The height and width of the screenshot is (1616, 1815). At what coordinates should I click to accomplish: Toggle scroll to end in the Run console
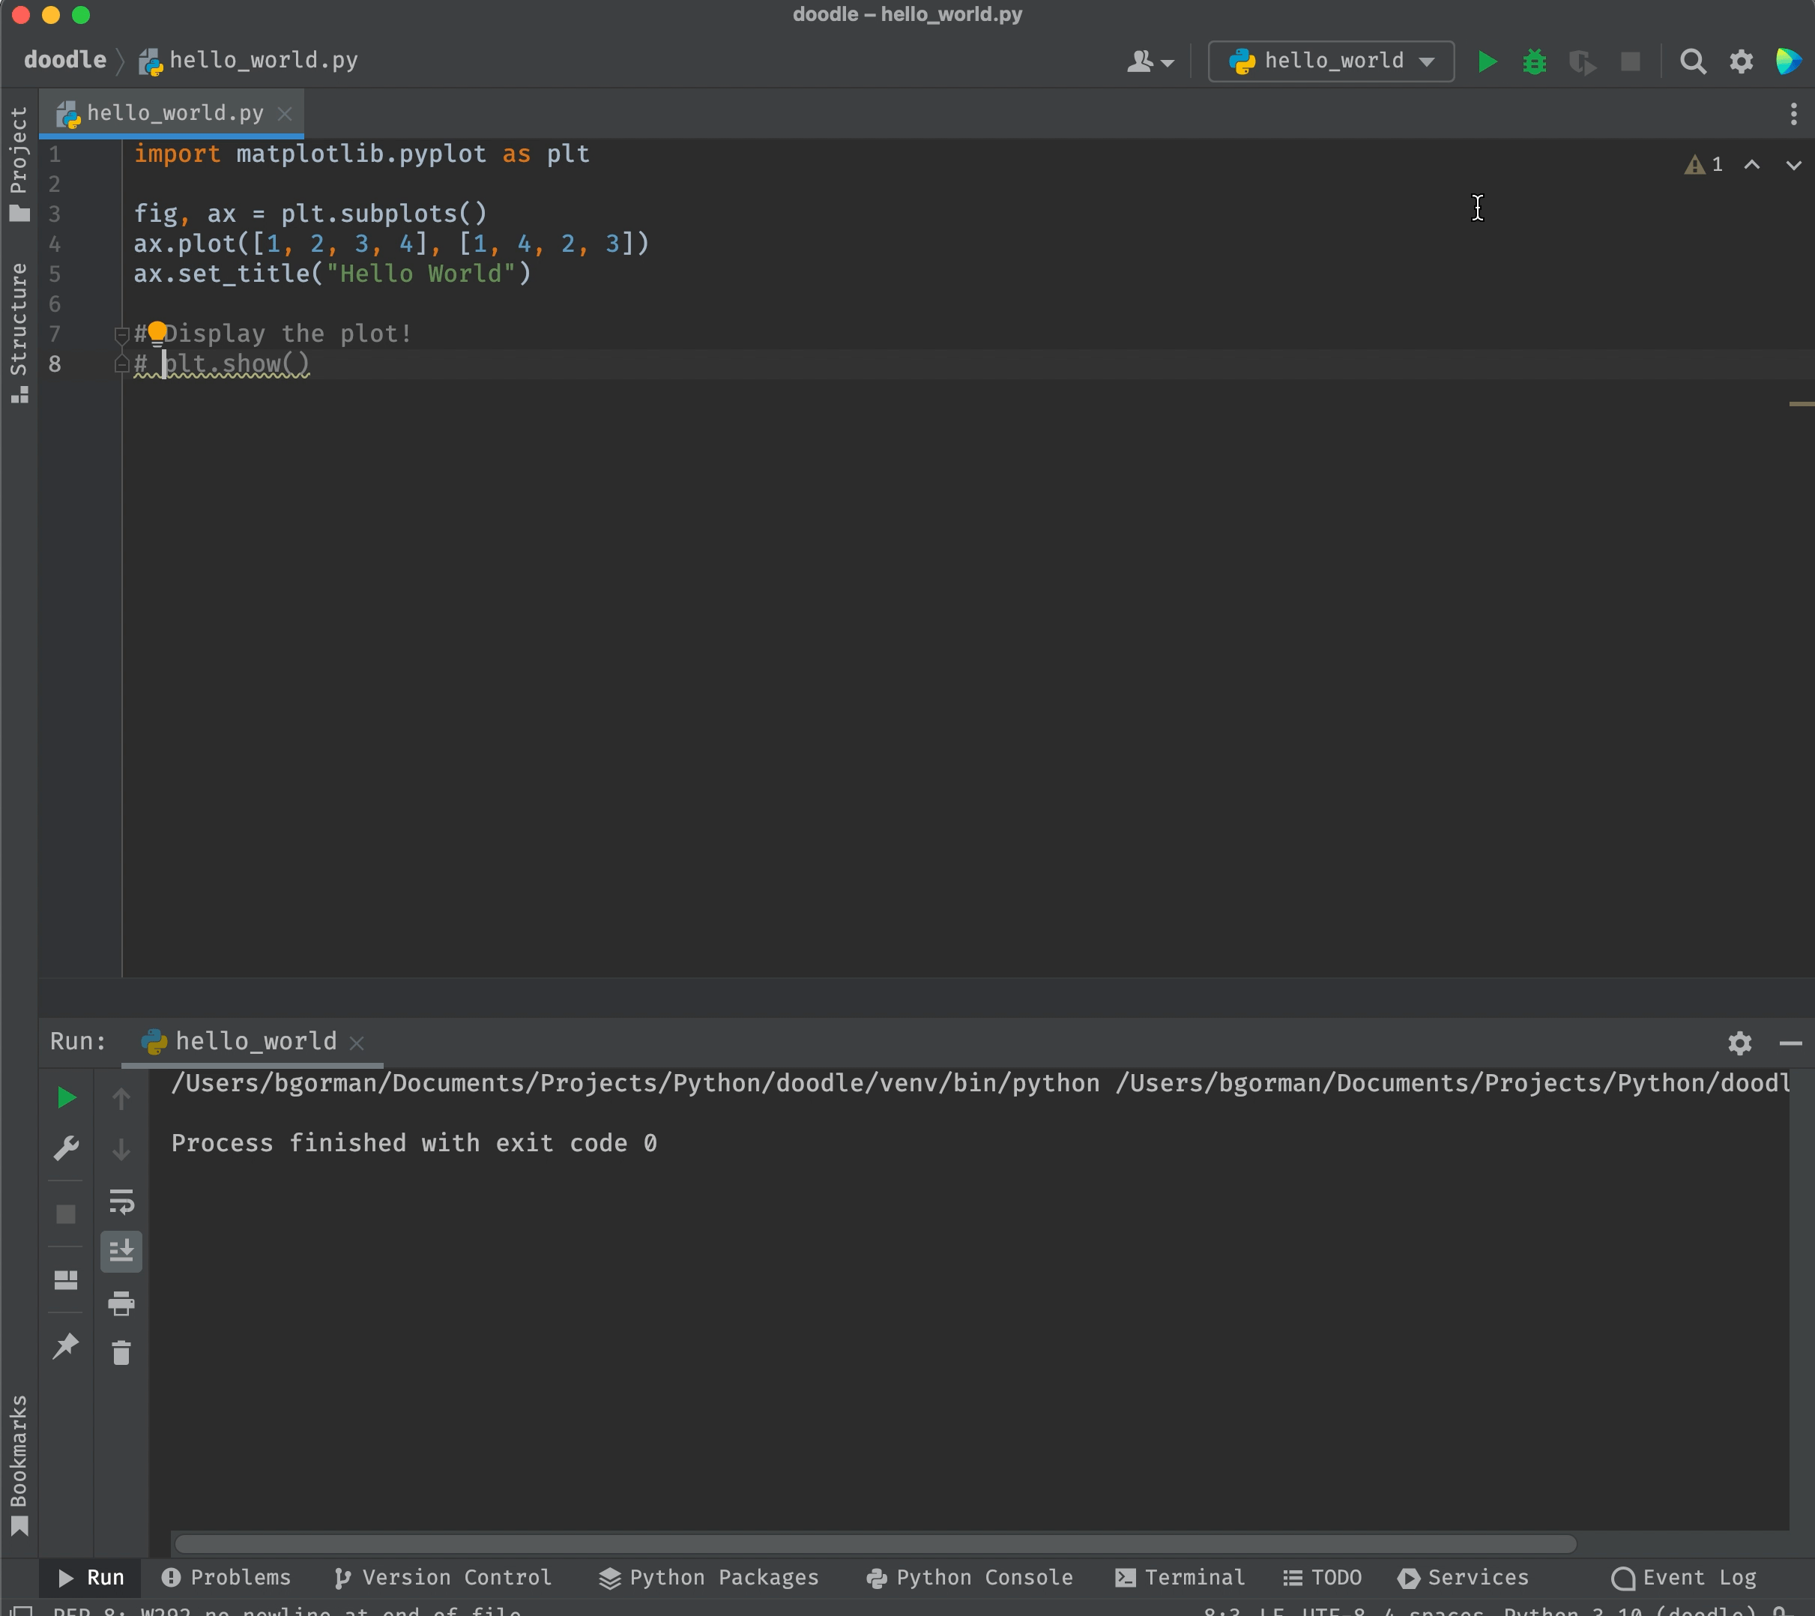coord(121,1251)
